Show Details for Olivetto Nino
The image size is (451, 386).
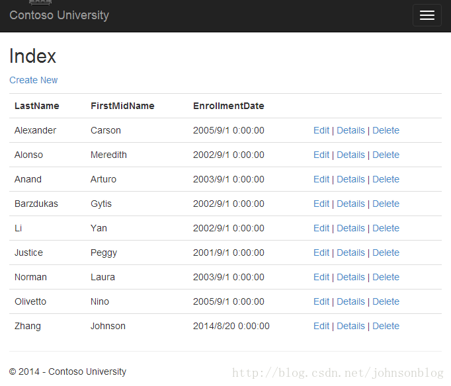tap(350, 301)
